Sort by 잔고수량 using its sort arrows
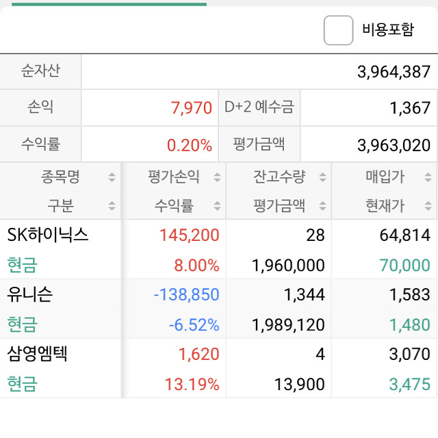Screen dimensions: 438x438 click(322, 178)
